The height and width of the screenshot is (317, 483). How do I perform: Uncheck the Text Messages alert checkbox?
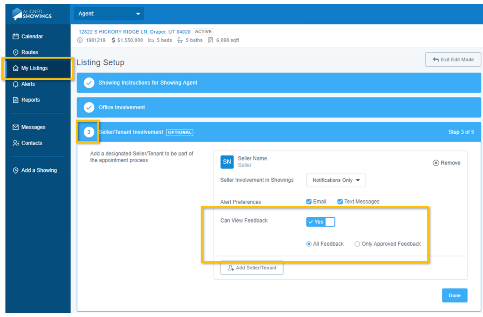coord(340,202)
